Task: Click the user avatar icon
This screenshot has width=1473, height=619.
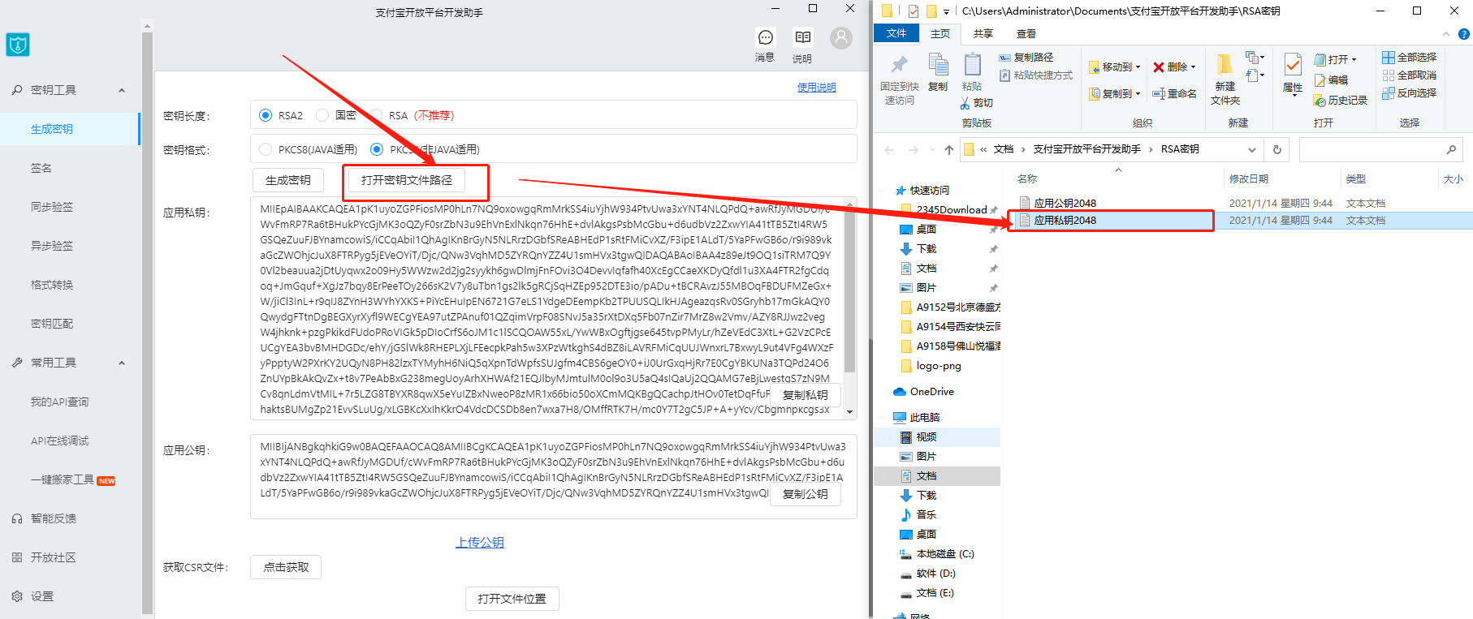Action: tap(841, 37)
